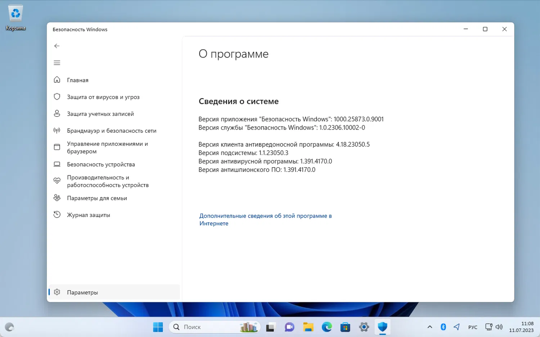Screen dimensions: 540x337
Task: Click the Сведения о системе heading
Action: (239, 101)
